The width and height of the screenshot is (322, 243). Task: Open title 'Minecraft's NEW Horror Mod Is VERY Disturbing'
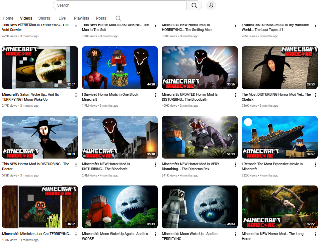(191, 167)
